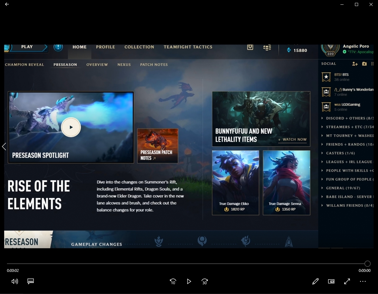This screenshot has height=294, width=378.
Task: Switch to the Nexus sub-tab
Action: click(x=124, y=65)
